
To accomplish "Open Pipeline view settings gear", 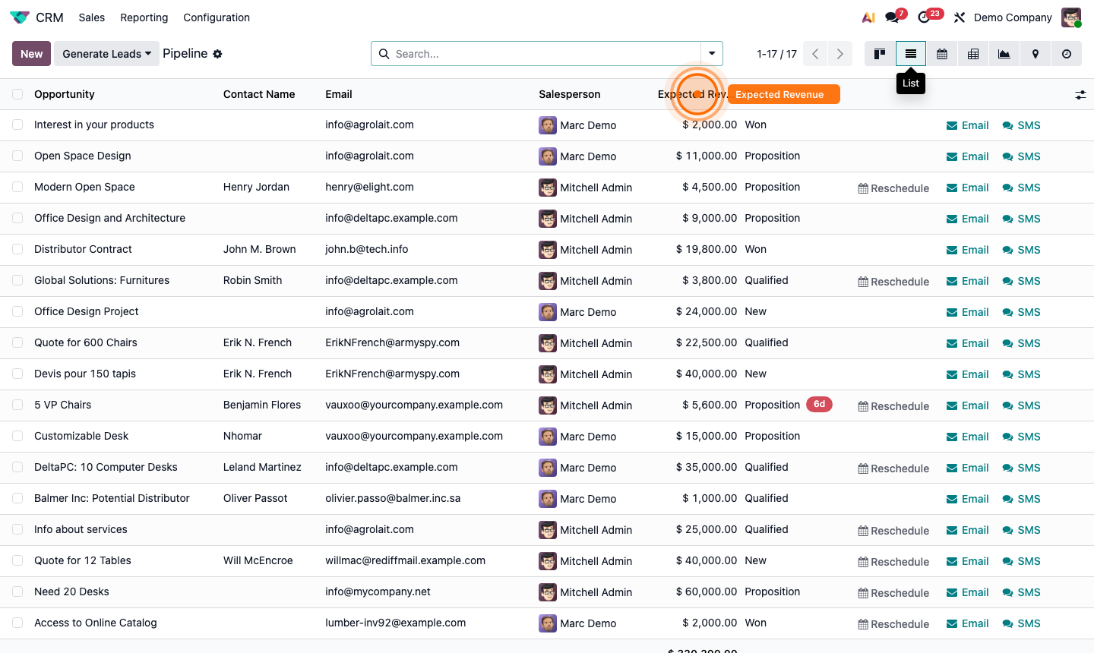I will coord(218,54).
